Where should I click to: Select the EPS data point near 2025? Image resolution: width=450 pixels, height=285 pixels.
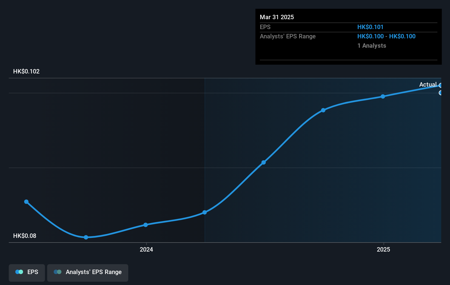click(x=383, y=96)
